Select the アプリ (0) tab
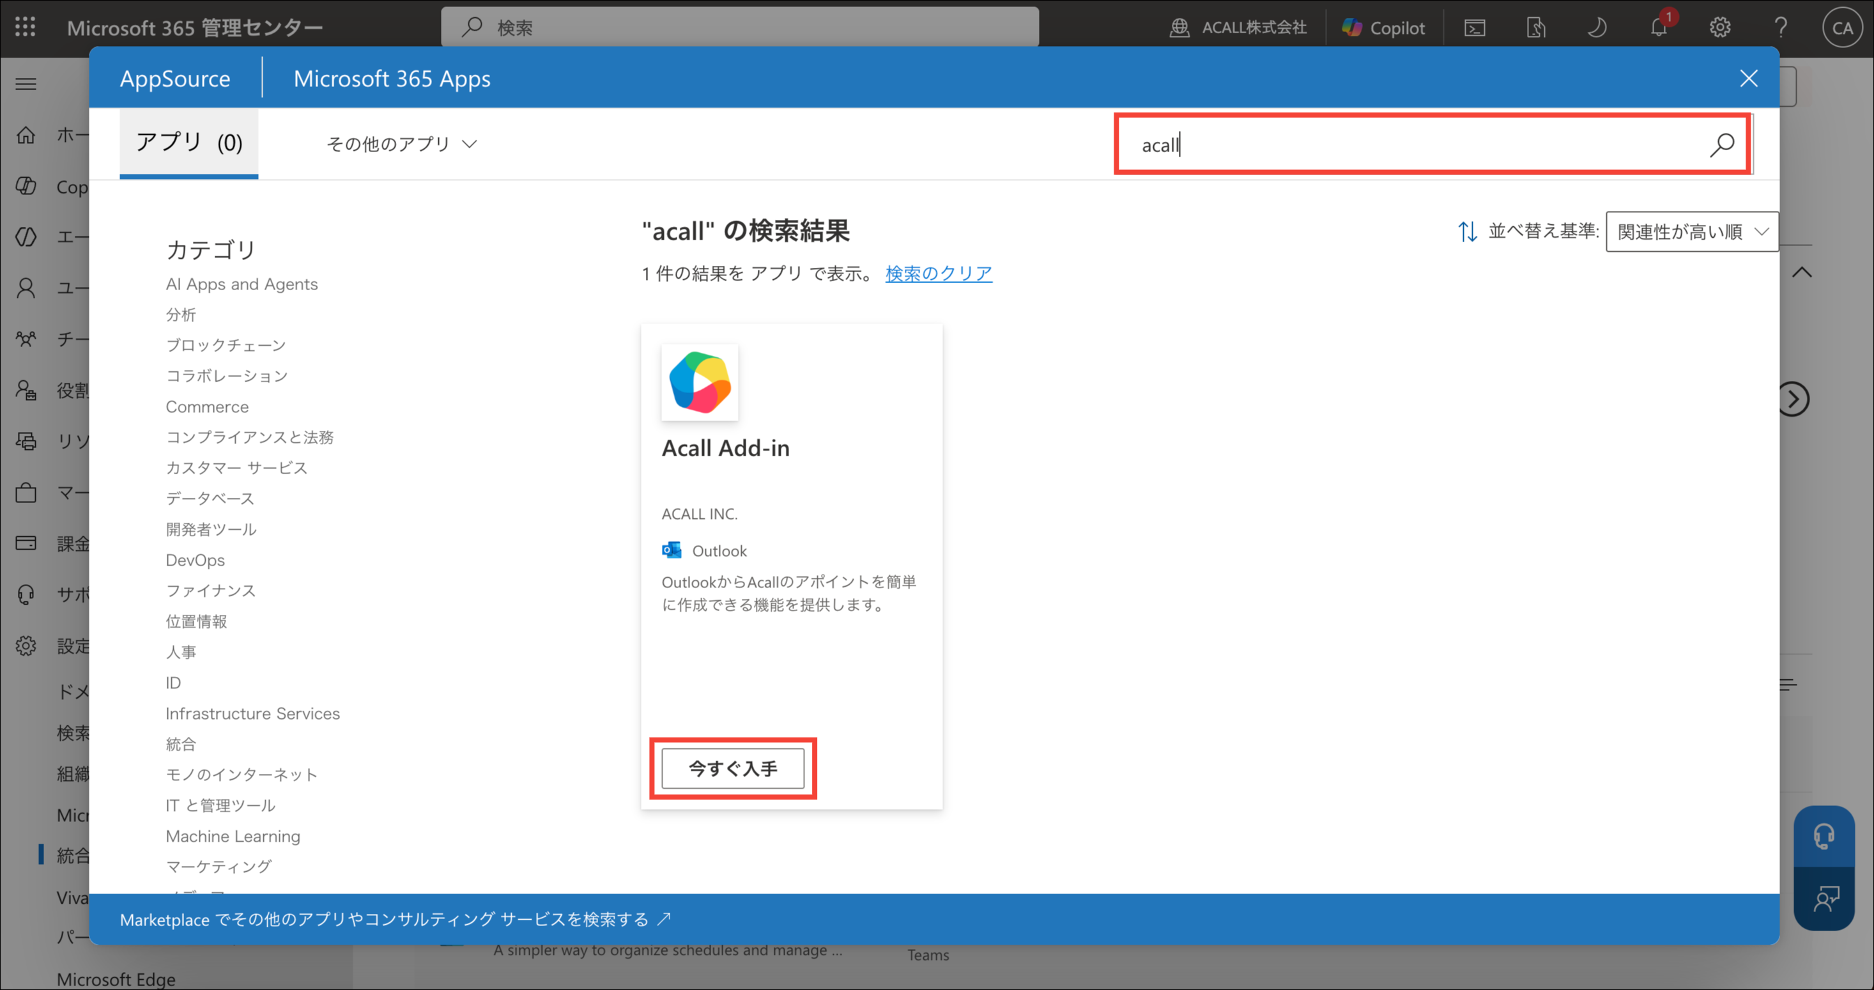Viewport: 1874px width, 990px height. point(189,143)
